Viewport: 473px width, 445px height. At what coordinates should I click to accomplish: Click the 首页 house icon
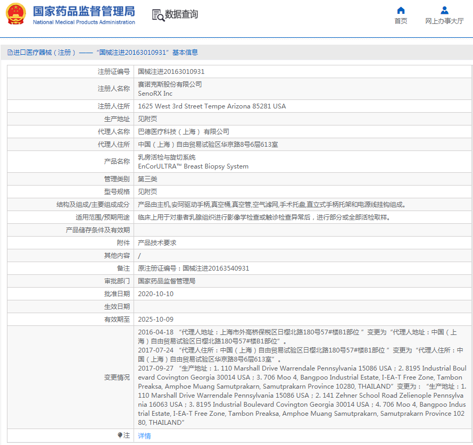(x=401, y=10)
